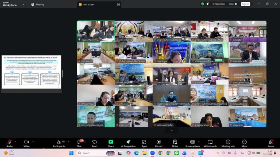Viewport: 280px width, 157px height.
Task: Expand the video options arrow
Action: (33, 142)
